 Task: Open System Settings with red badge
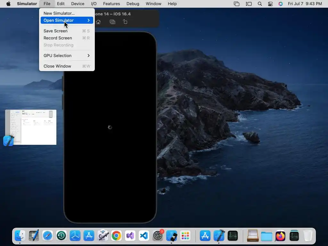158,236
